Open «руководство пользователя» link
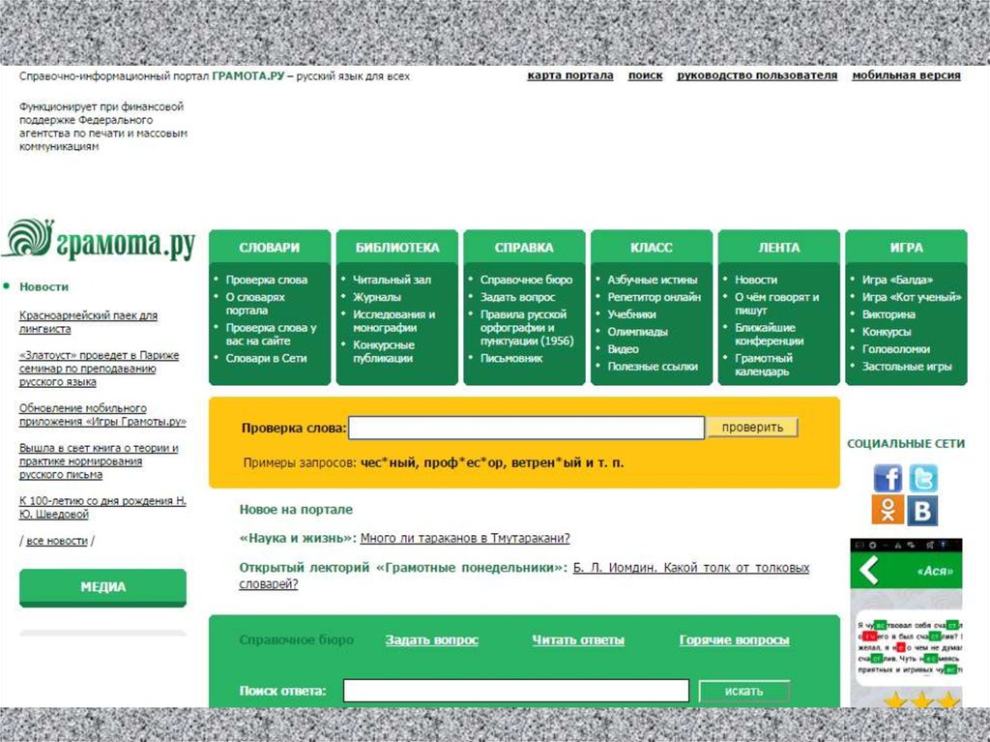This screenshot has height=742, width=990. [757, 75]
